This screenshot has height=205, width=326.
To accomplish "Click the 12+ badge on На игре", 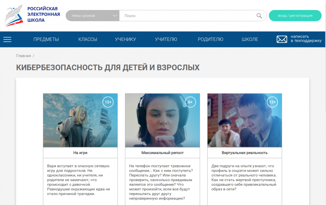I will [108, 102].
